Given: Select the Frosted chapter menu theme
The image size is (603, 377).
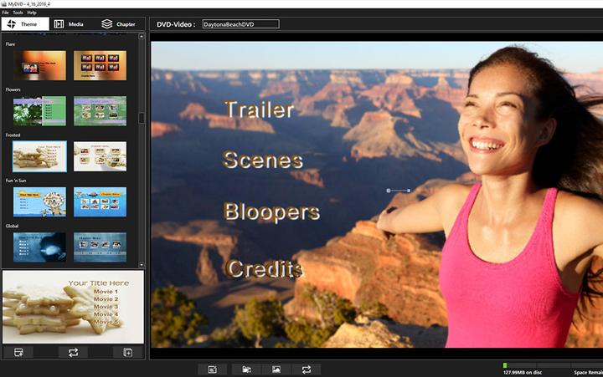Looking at the screenshot, I should [100, 156].
